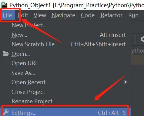This screenshot has height=116, width=144.
Task: Open the Navigate menu
Action: [63, 15]
